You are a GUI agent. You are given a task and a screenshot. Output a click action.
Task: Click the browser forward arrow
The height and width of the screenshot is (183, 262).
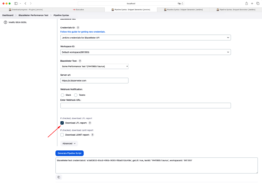click(x=31, y=3)
